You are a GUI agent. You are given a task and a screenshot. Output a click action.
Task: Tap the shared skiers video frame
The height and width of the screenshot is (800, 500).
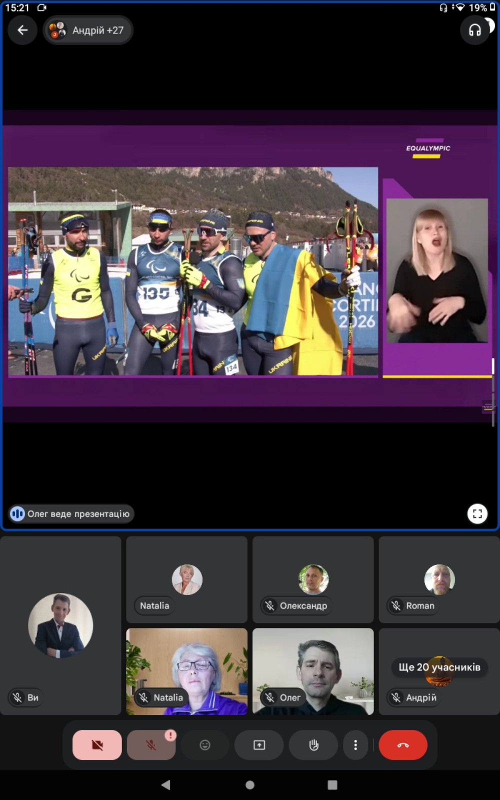pos(193,271)
